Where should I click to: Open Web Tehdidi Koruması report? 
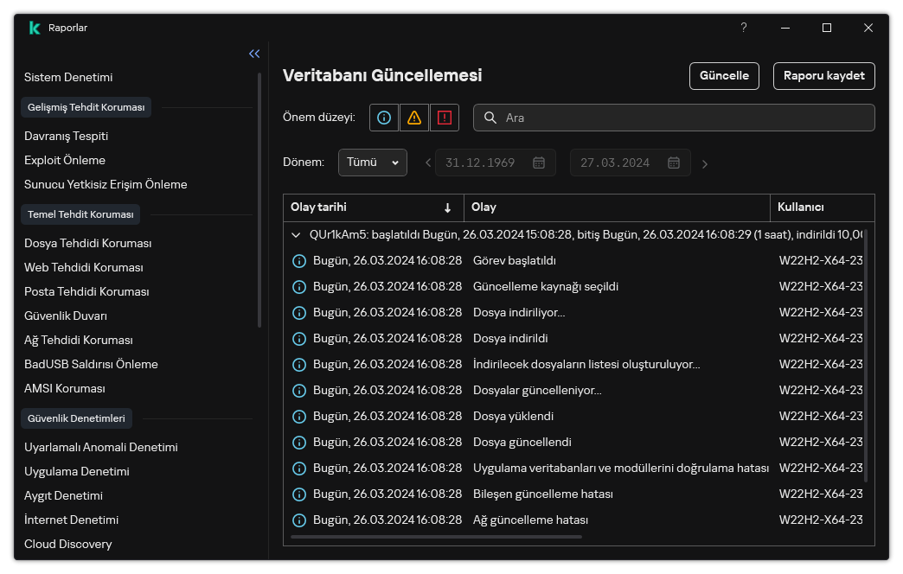[x=84, y=267]
